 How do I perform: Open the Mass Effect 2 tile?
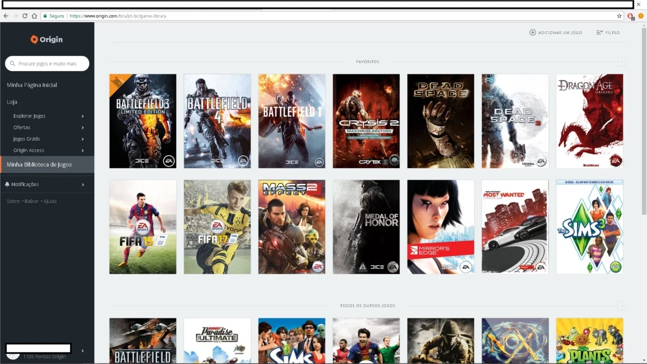point(292,227)
